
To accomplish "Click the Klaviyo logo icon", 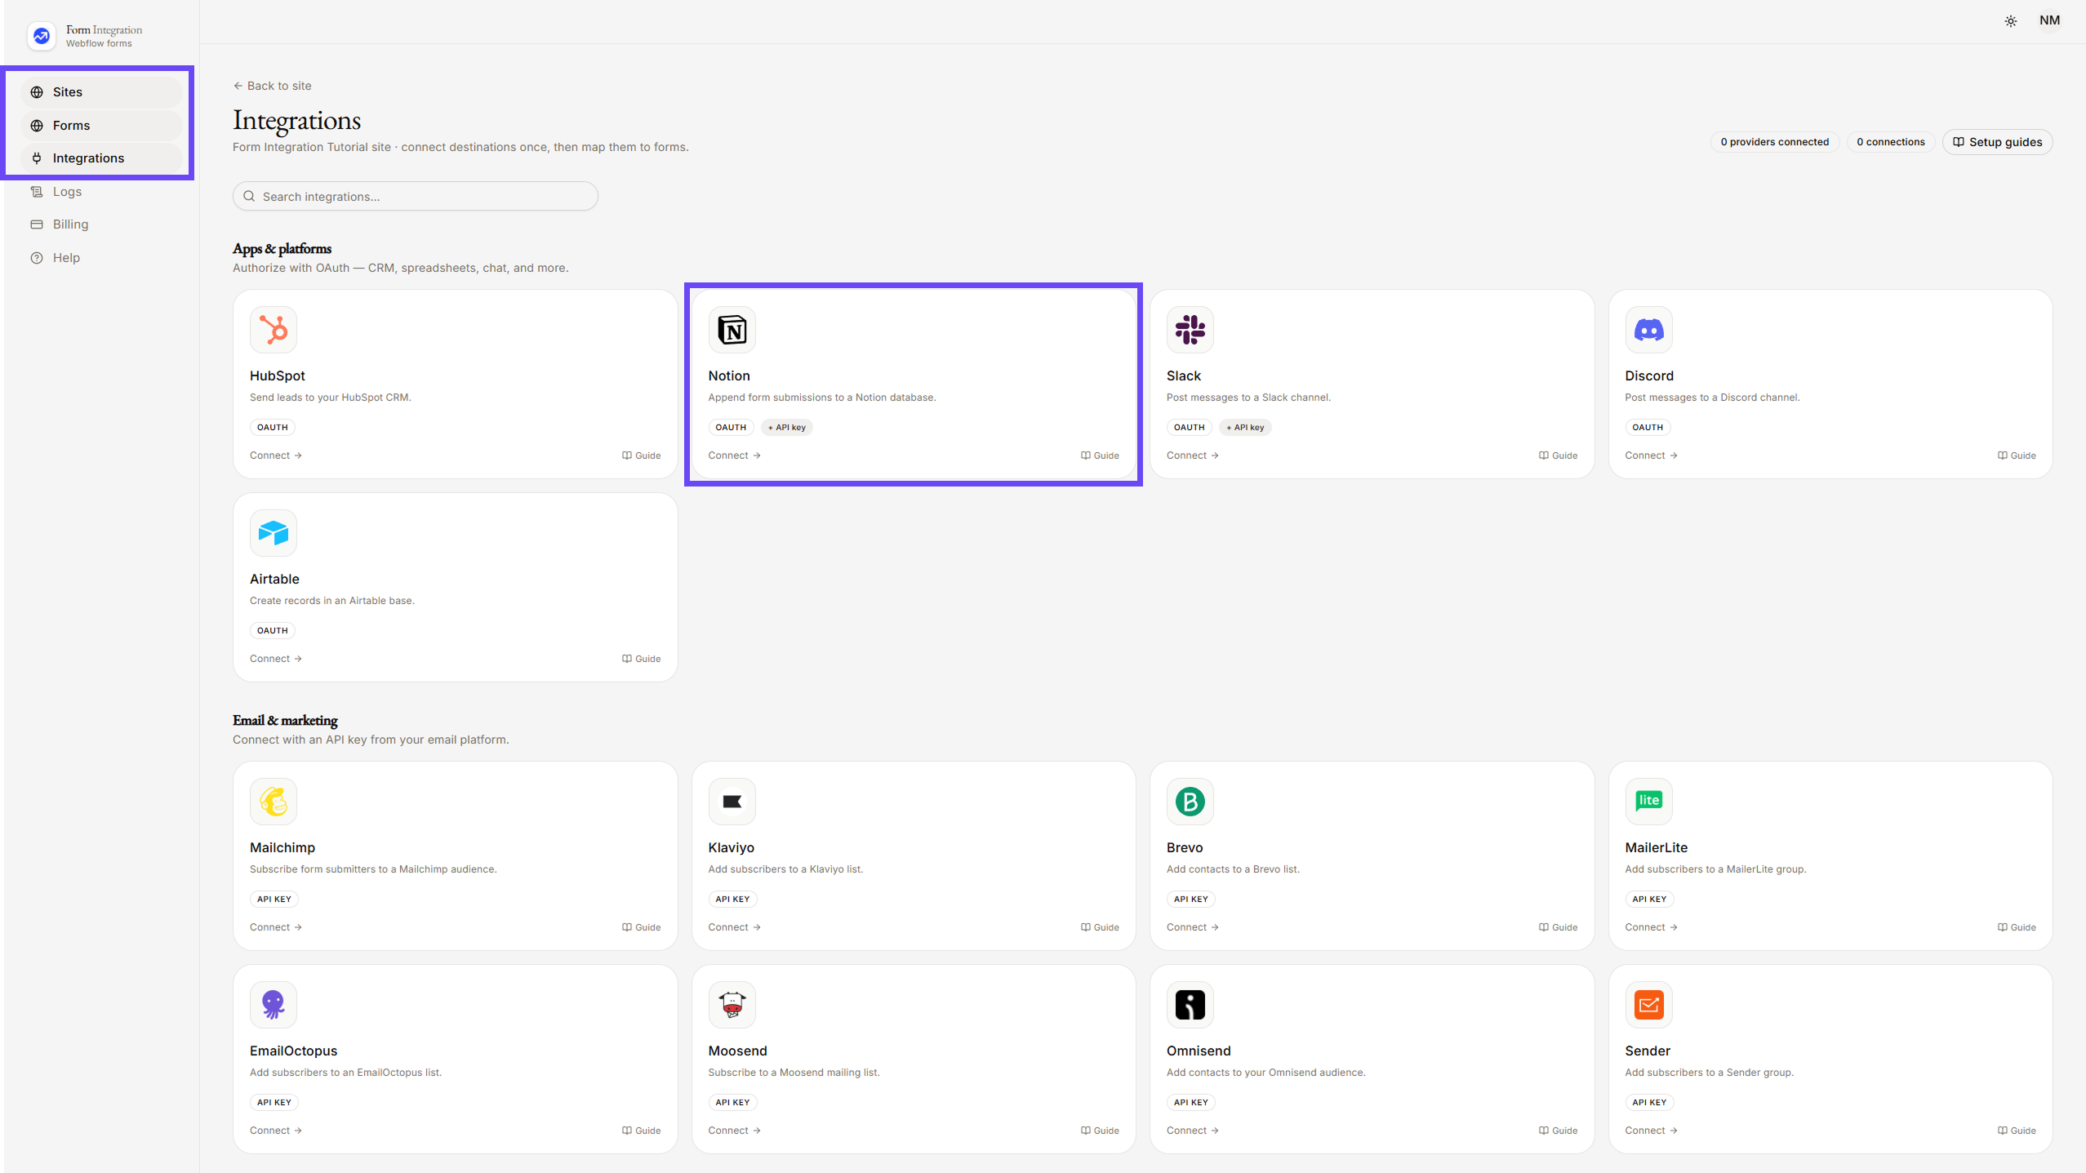I will (732, 802).
